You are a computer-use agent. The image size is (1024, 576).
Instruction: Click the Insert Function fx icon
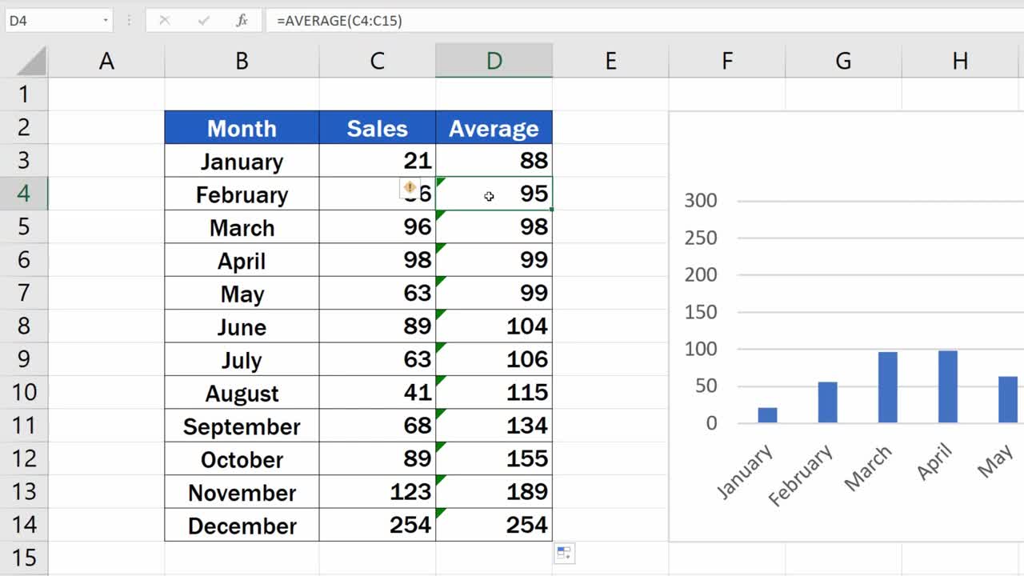242,21
